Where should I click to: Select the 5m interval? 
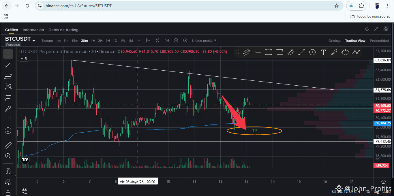coord(66,41)
